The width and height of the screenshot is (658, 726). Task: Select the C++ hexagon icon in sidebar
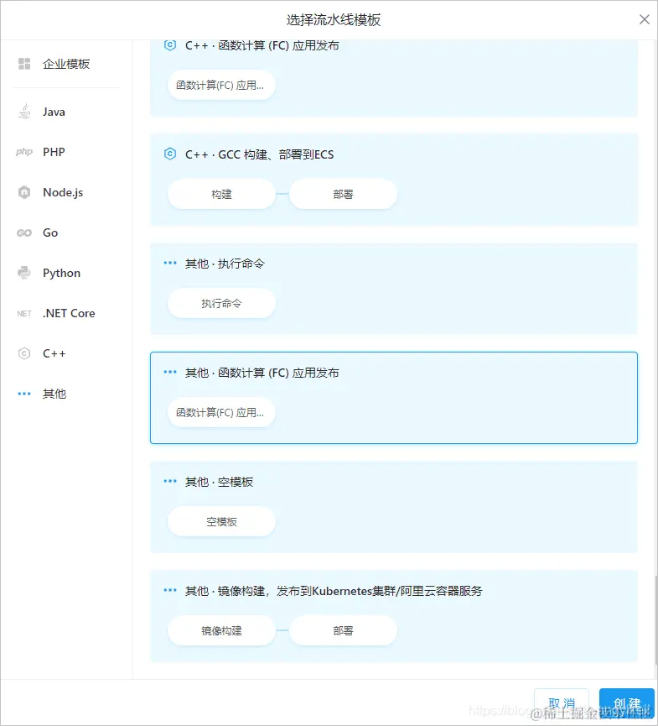coord(24,353)
